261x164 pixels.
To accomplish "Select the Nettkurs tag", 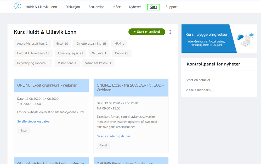I will point(99,53).
